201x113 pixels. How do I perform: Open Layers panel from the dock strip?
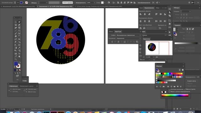click(x=170, y=24)
